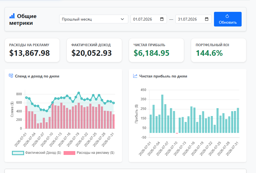The image size is (256, 173).
Task: Click the 800 tick label on the spend chart
Action: [19, 94]
